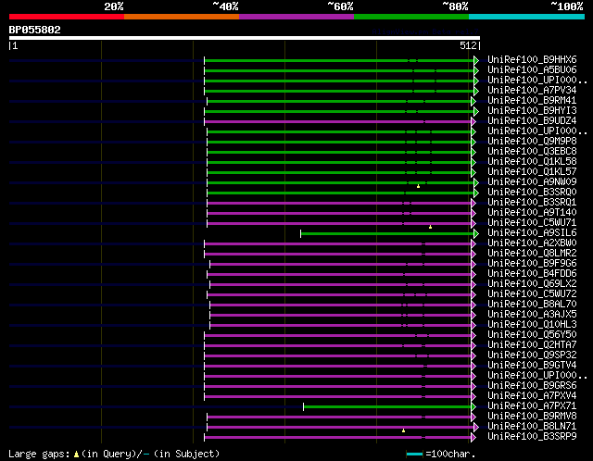
Task: Select the UniRef100_B8AL70 label
Action: (x=532, y=305)
